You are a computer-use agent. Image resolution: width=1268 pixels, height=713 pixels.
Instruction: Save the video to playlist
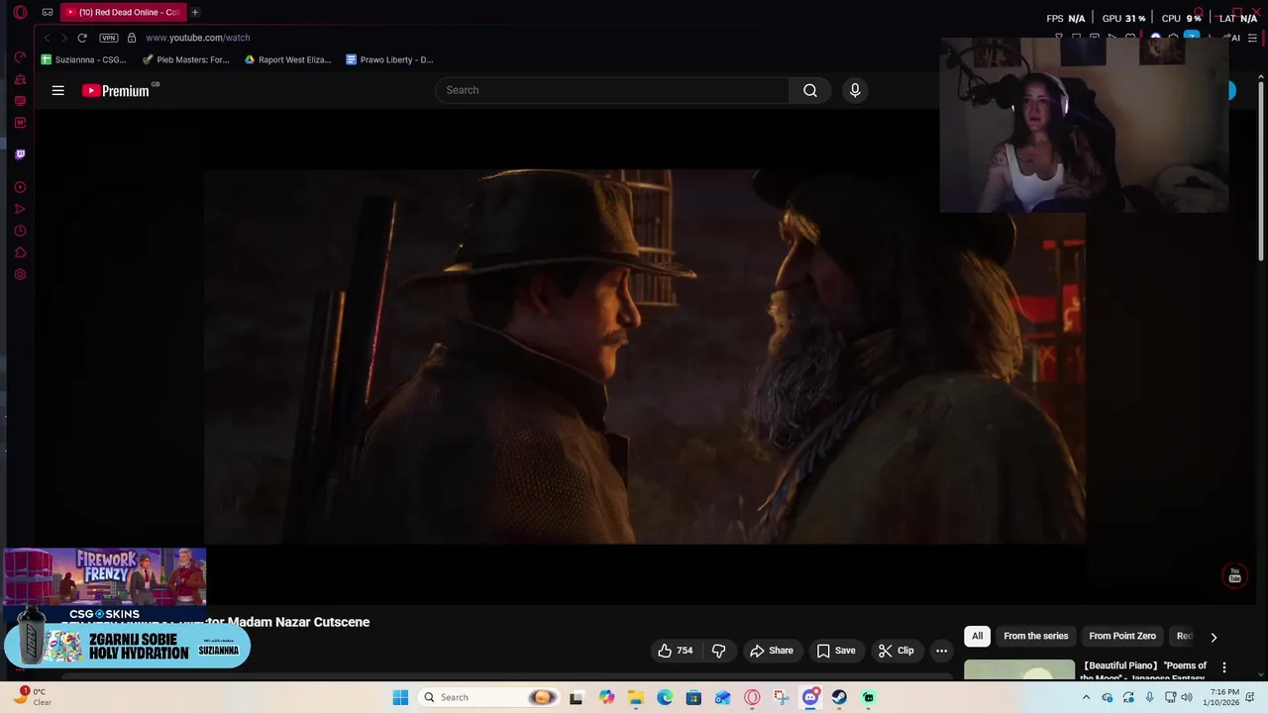836,651
